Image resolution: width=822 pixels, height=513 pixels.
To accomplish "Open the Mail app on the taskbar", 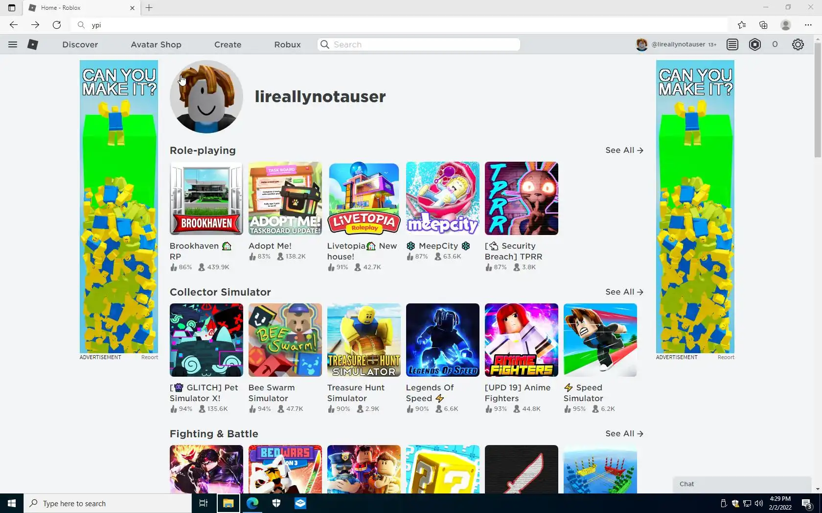I will point(300,503).
